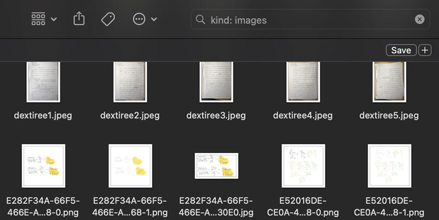Open the group-by grid view icon
The height and width of the screenshot is (220, 439).
pos(38,19)
